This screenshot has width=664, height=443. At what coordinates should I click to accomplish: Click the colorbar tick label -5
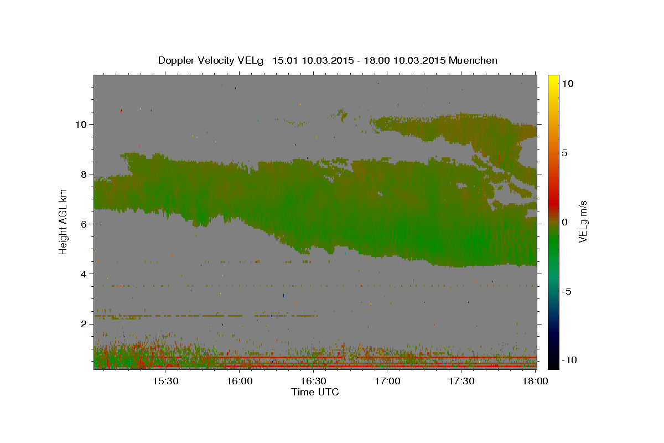click(567, 291)
